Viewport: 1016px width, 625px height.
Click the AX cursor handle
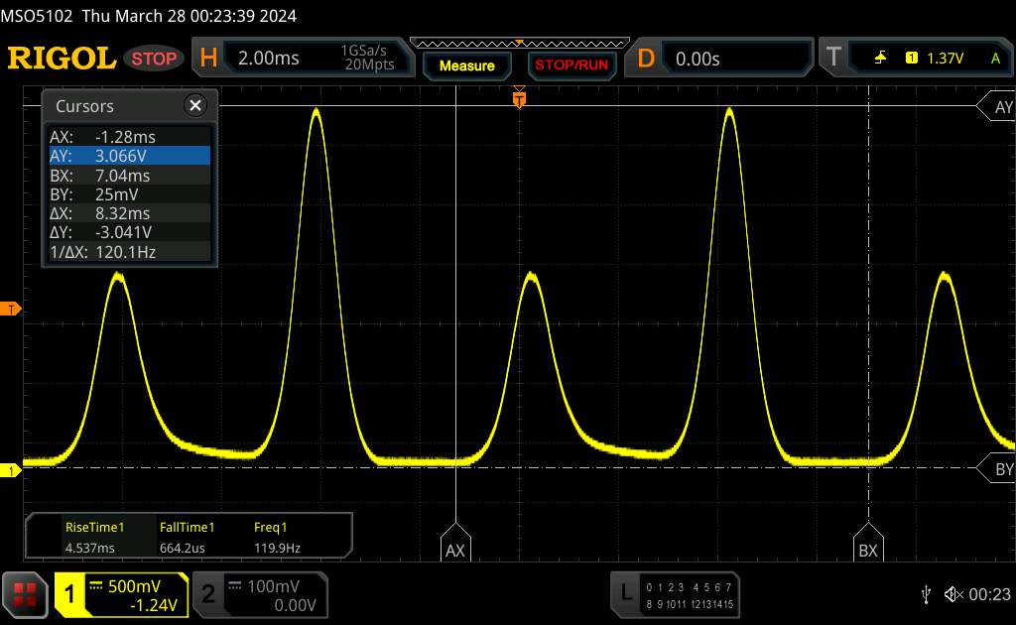454,548
